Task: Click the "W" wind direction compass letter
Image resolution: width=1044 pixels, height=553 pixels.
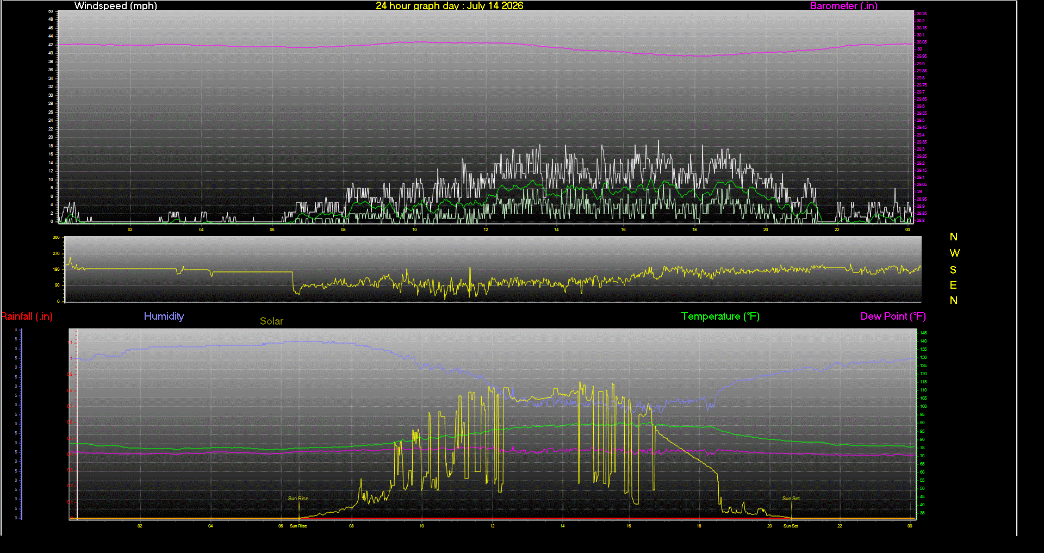Action: click(954, 253)
